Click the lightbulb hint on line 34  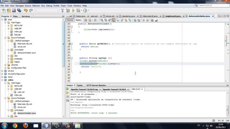69,64
